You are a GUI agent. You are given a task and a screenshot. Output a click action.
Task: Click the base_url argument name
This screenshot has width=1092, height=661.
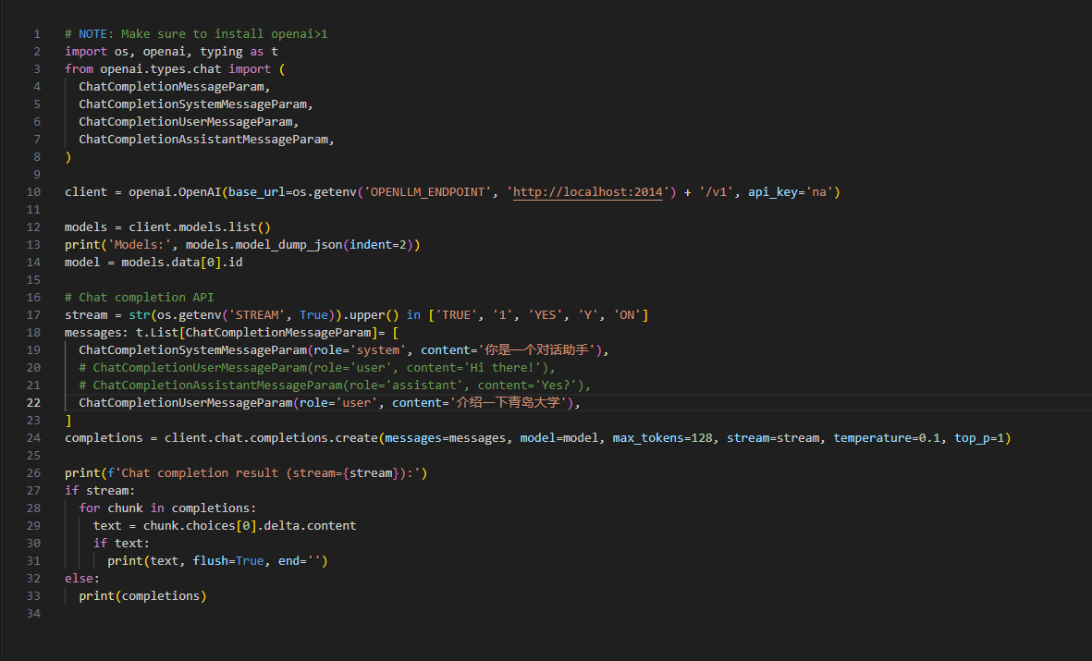point(257,192)
